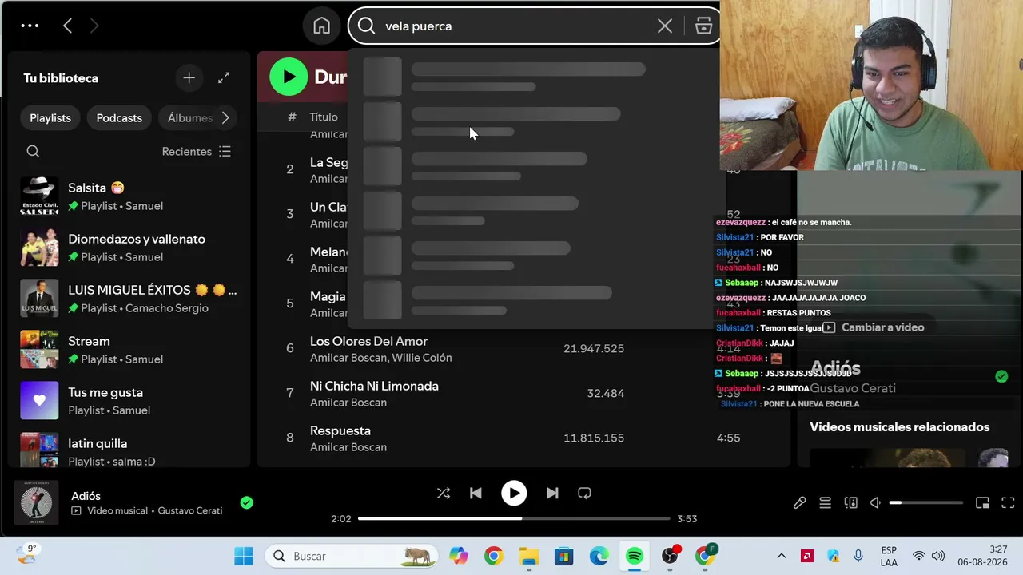Open Gustavo Cerati link in player bar

[190, 510]
